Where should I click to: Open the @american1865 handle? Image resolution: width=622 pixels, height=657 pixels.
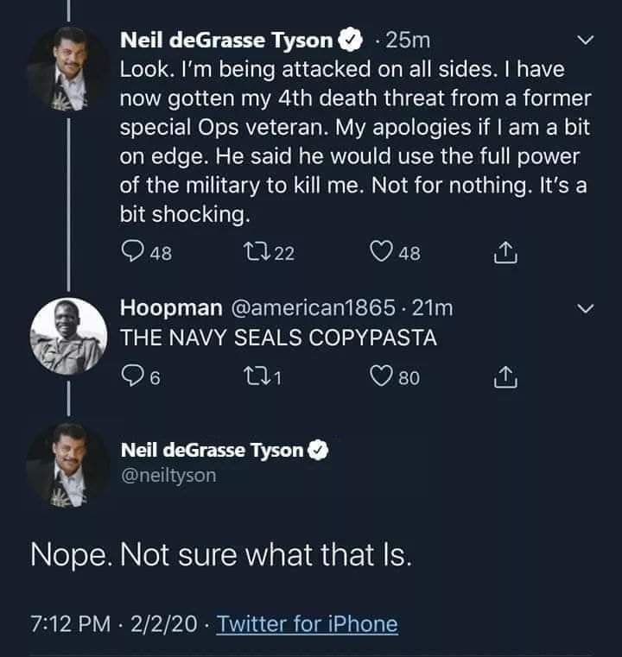pyautogui.click(x=313, y=308)
